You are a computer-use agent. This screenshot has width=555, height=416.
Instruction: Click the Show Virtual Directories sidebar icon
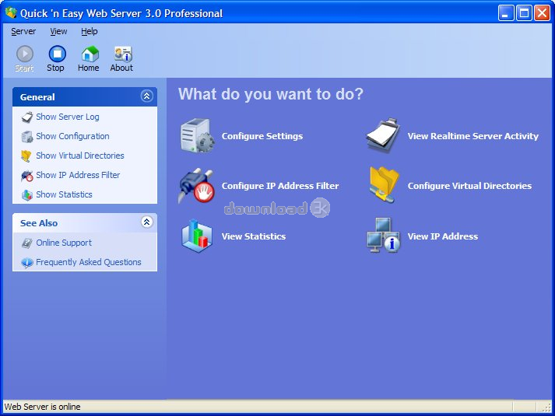(x=26, y=156)
